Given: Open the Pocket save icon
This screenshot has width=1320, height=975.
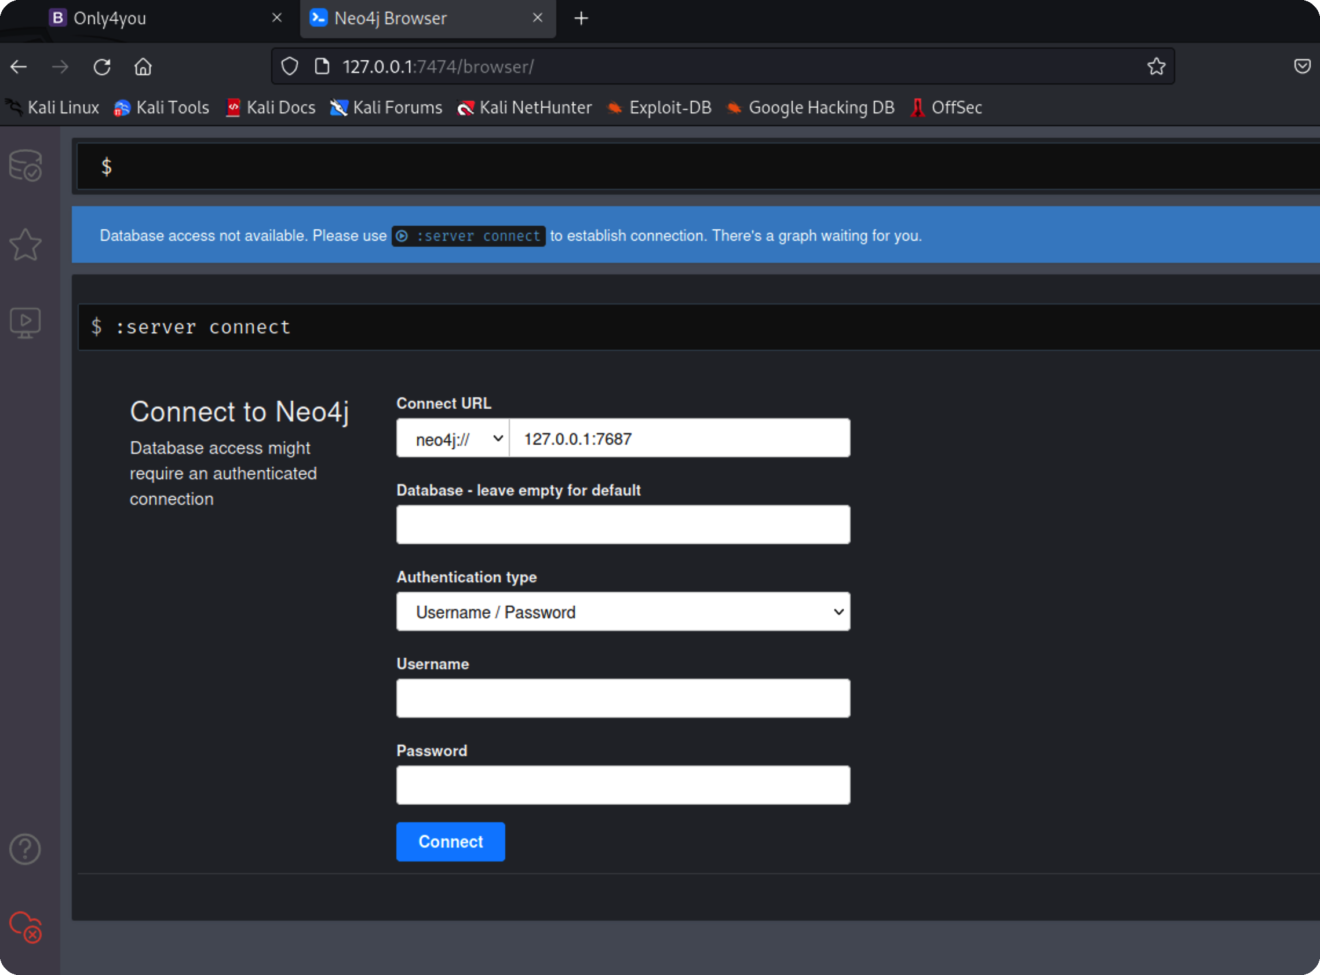Looking at the screenshot, I should [1301, 67].
